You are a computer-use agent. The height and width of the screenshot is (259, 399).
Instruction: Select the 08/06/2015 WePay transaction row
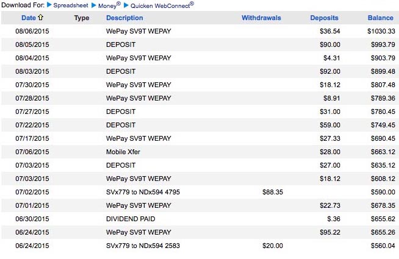point(199,31)
